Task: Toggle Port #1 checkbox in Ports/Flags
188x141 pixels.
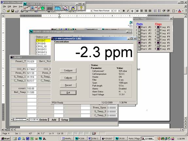Action: (139, 27)
